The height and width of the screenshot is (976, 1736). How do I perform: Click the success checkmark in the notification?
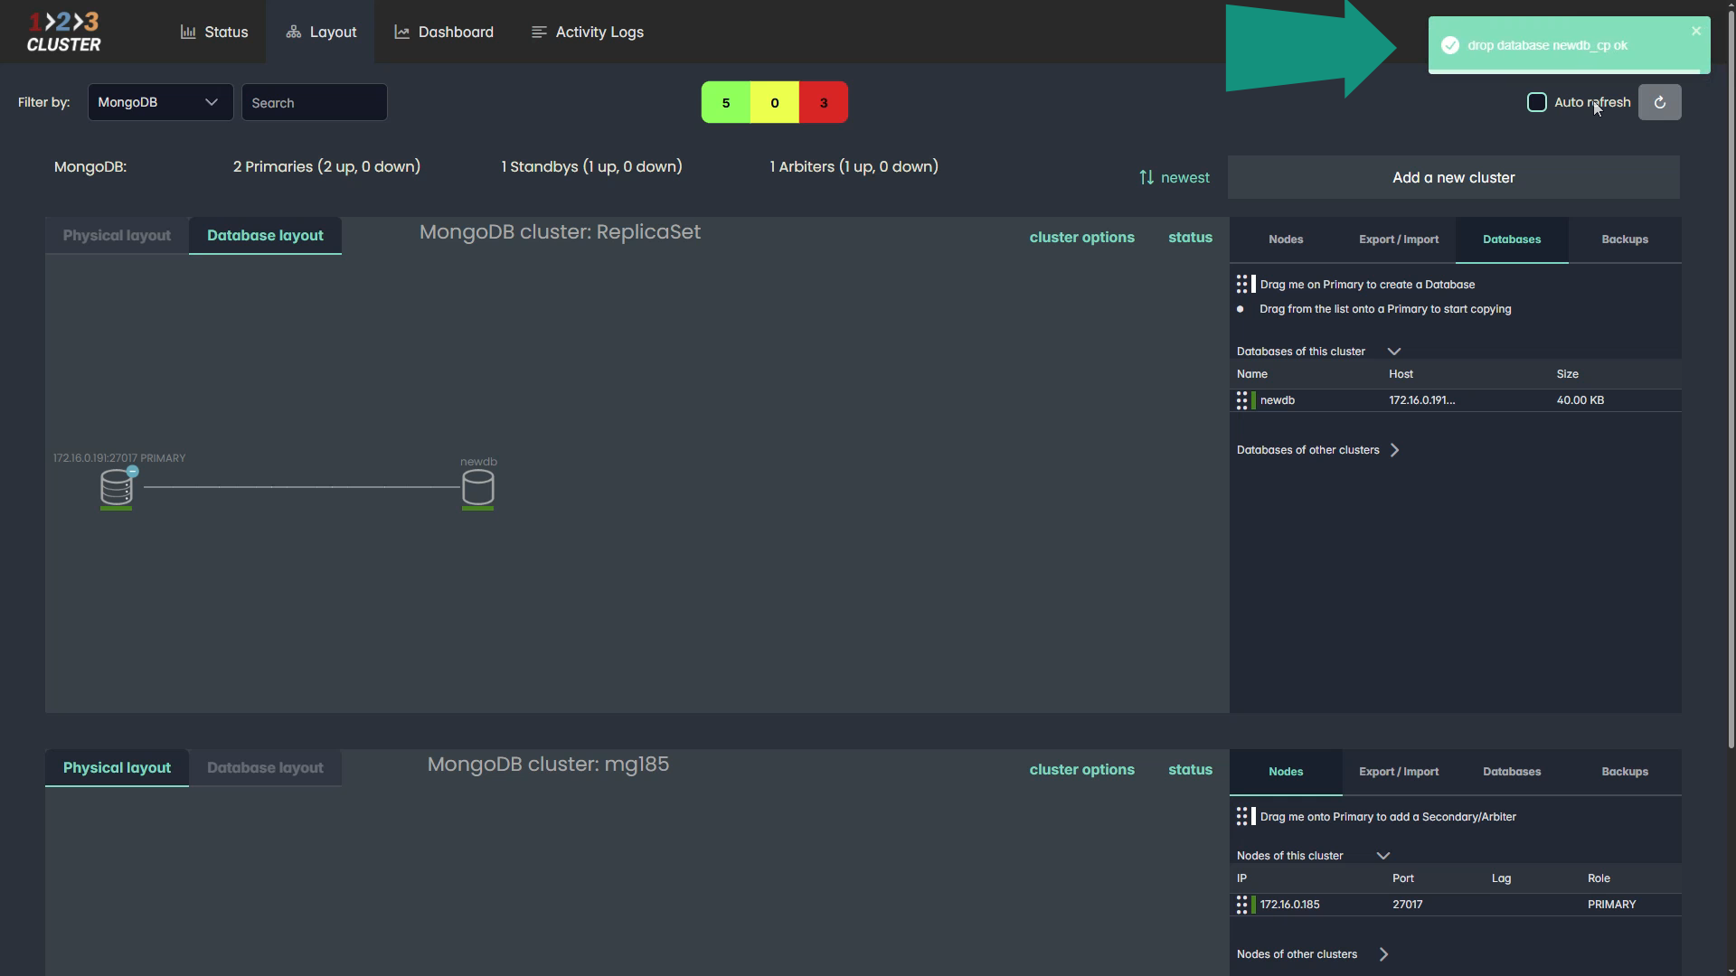1449,45
